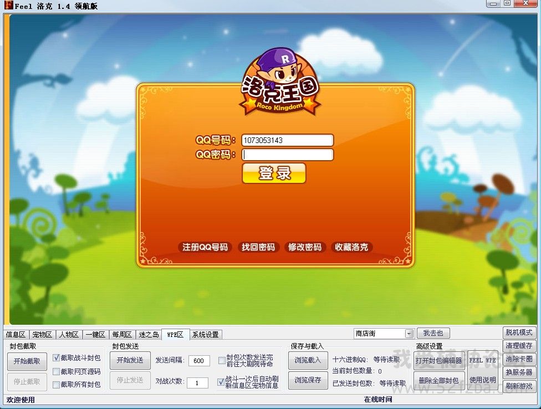Screen dimensions: 541x409
Task: Click the 删除全部封包 delete-all button
Action: [x=439, y=380]
